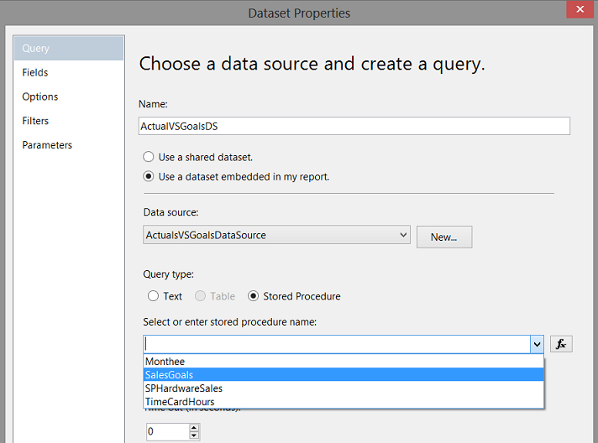Choose Stored Procedure query type
Viewport: 598px width, 443px height.
pos(253,296)
